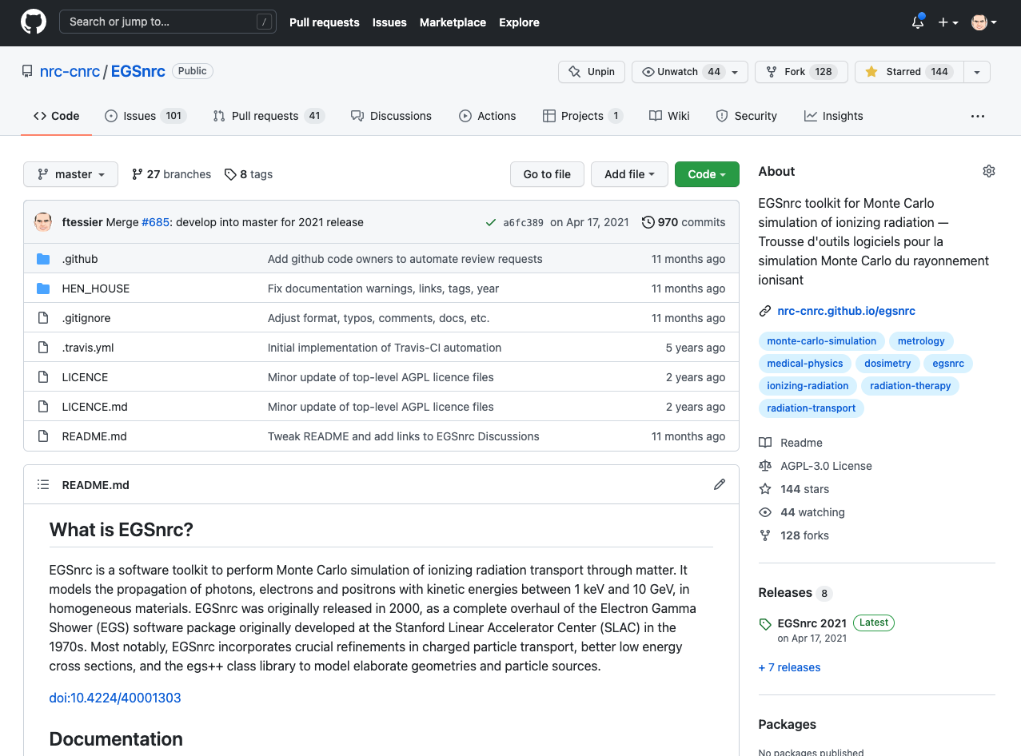This screenshot has width=1021, height=756.
Task: View the 970 commits history
Action: click(x=684, y=222)
